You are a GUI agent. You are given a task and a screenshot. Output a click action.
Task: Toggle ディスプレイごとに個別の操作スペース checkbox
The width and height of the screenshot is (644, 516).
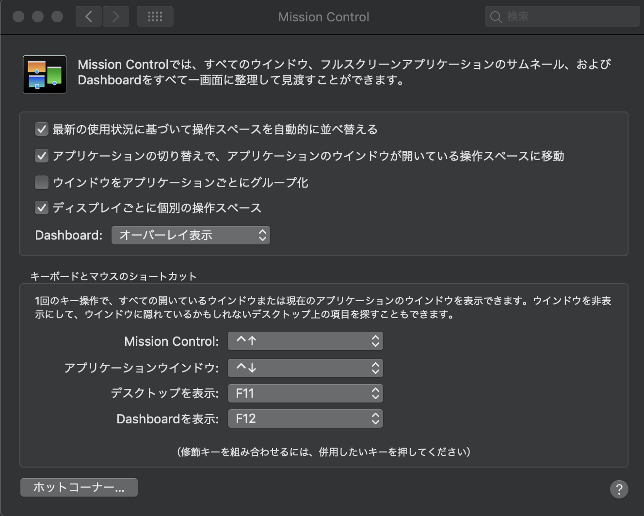(42, 208)
